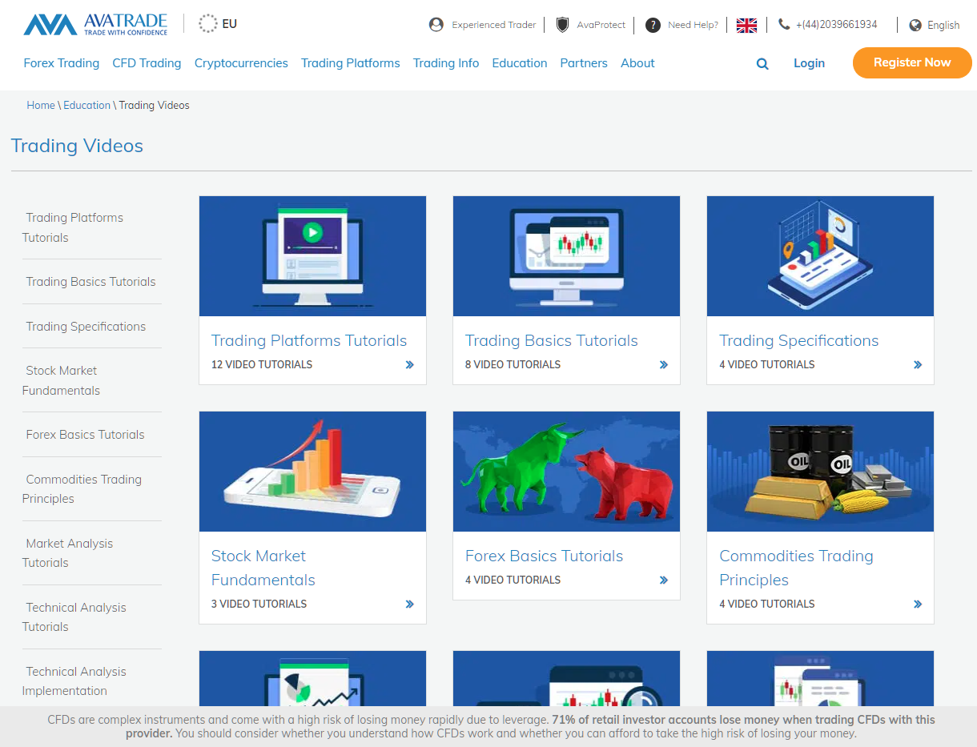Open the Trading Basics Tutorials thumbnail image
977x747 pixels.
(x=566, y=256)
